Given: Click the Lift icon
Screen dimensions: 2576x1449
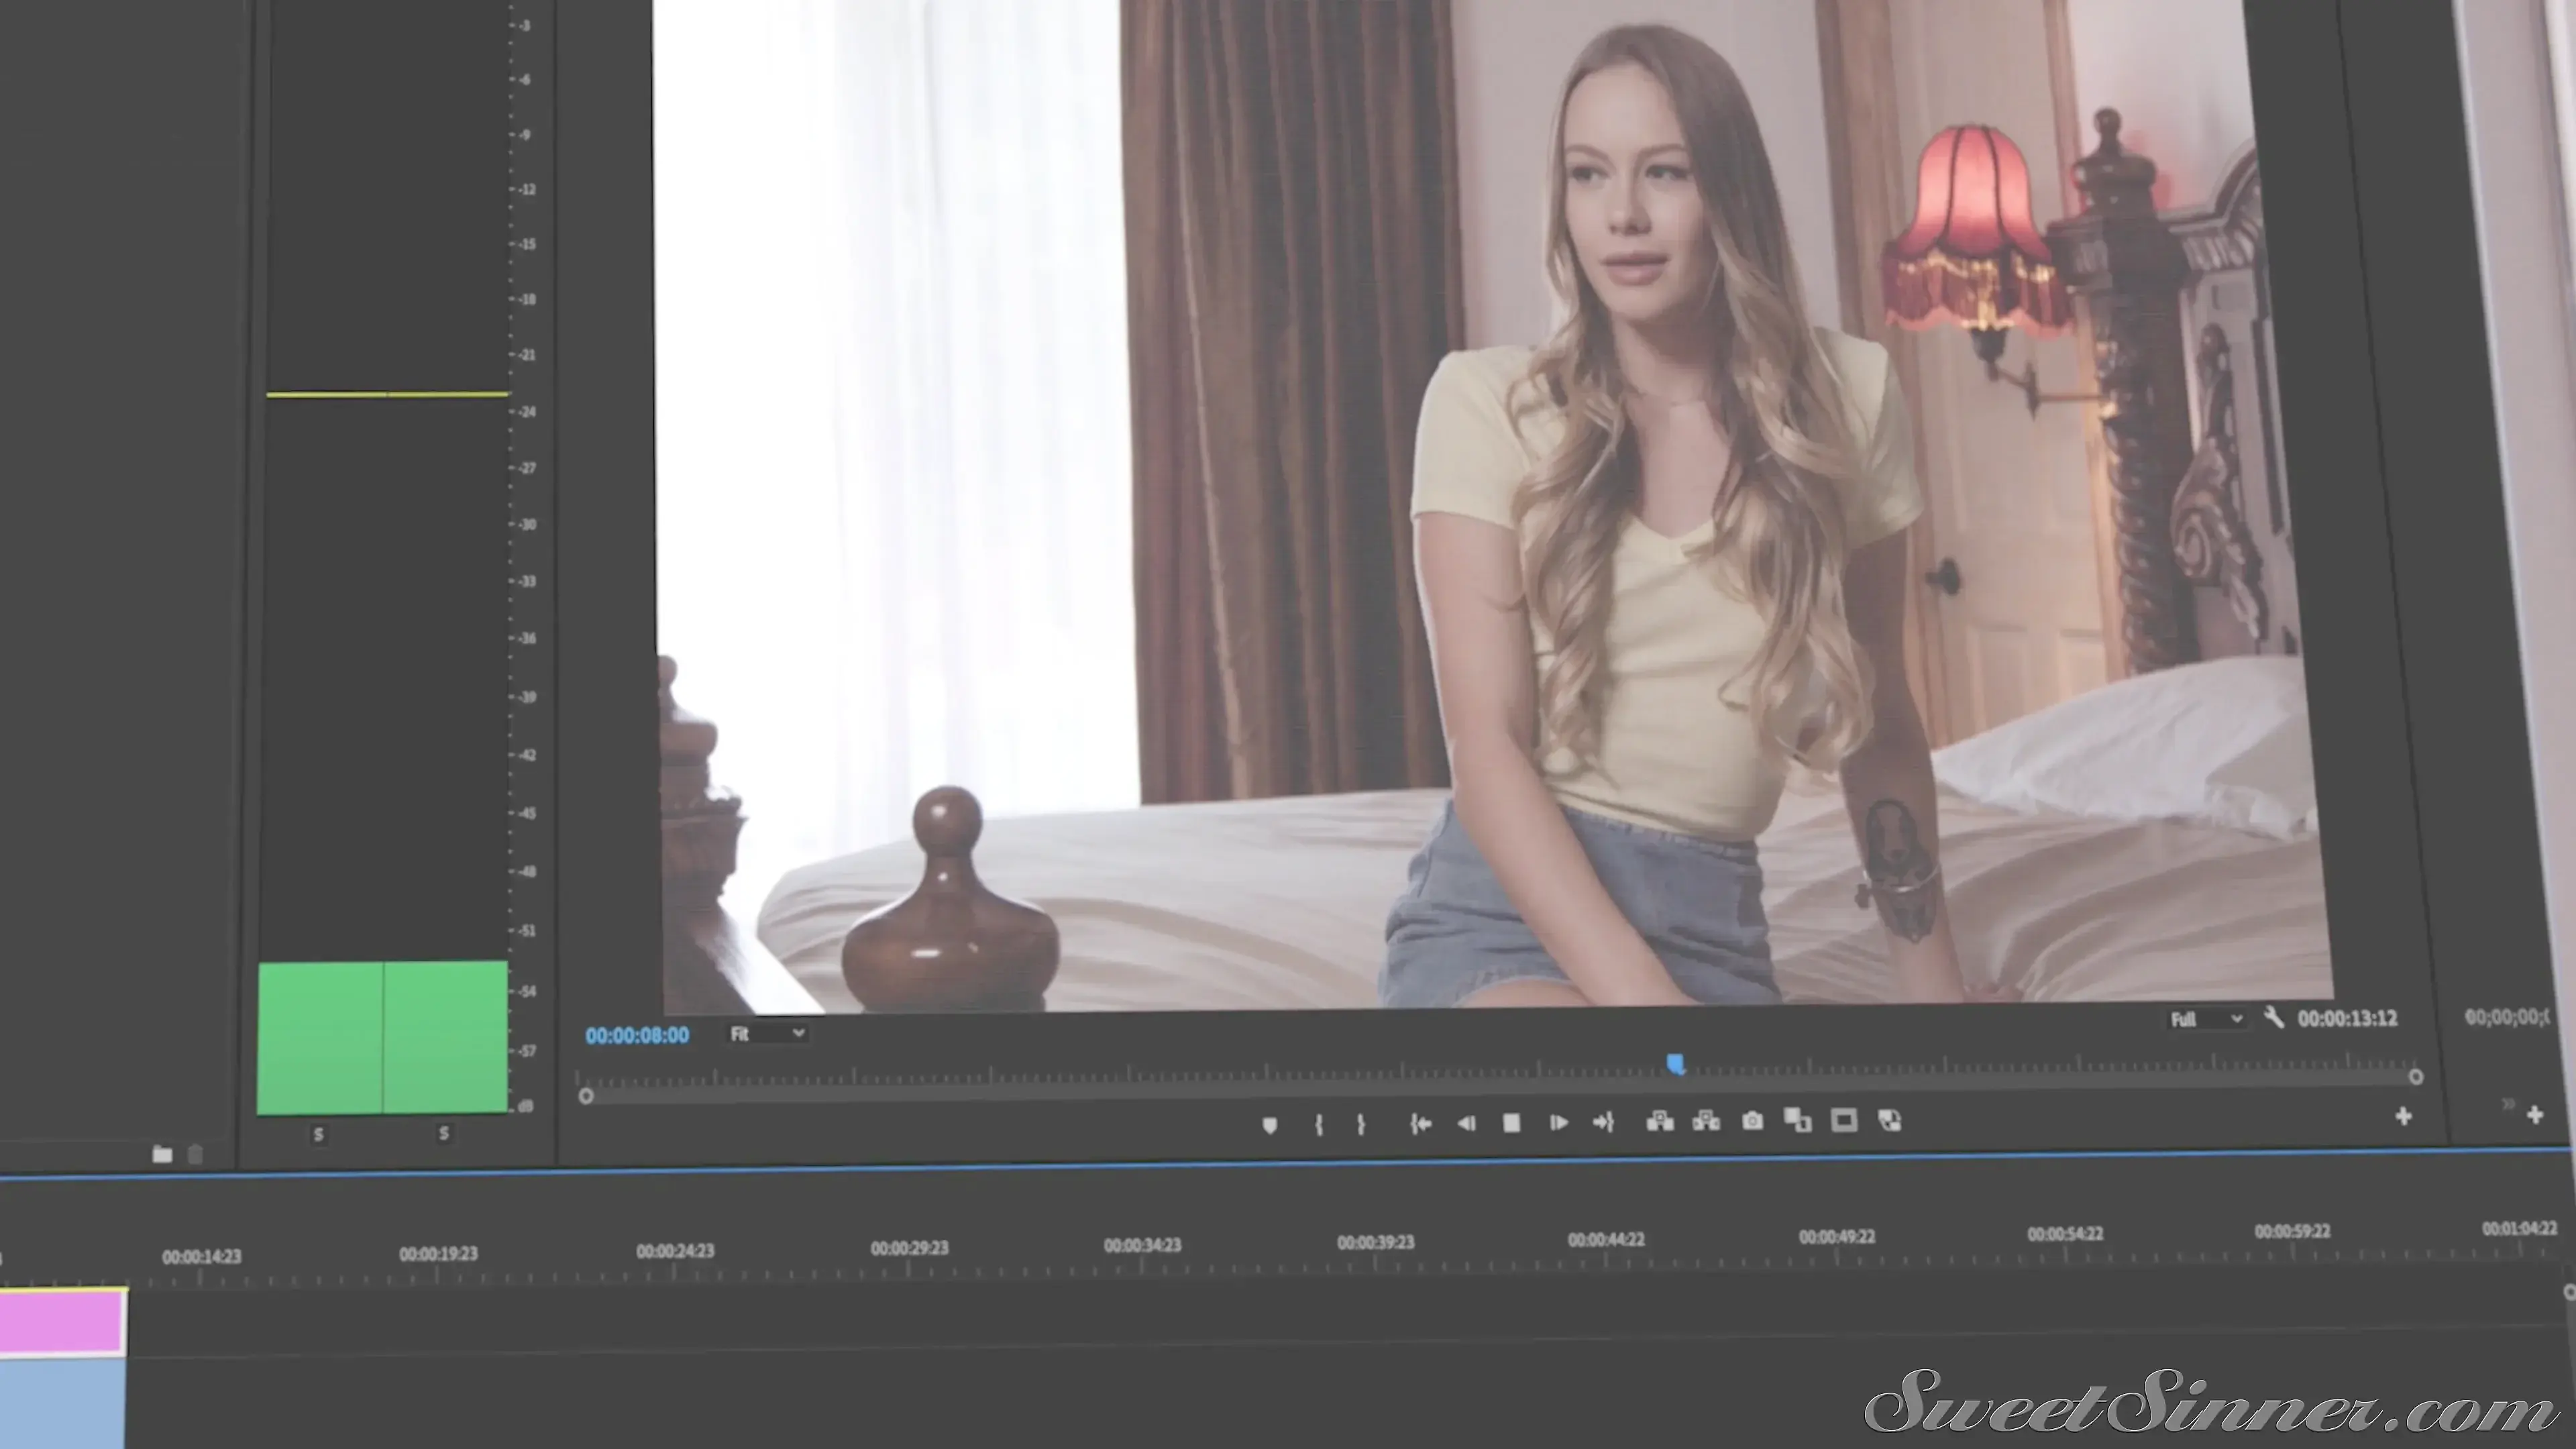Looking at the screenshot, I should point(1660,1121).
